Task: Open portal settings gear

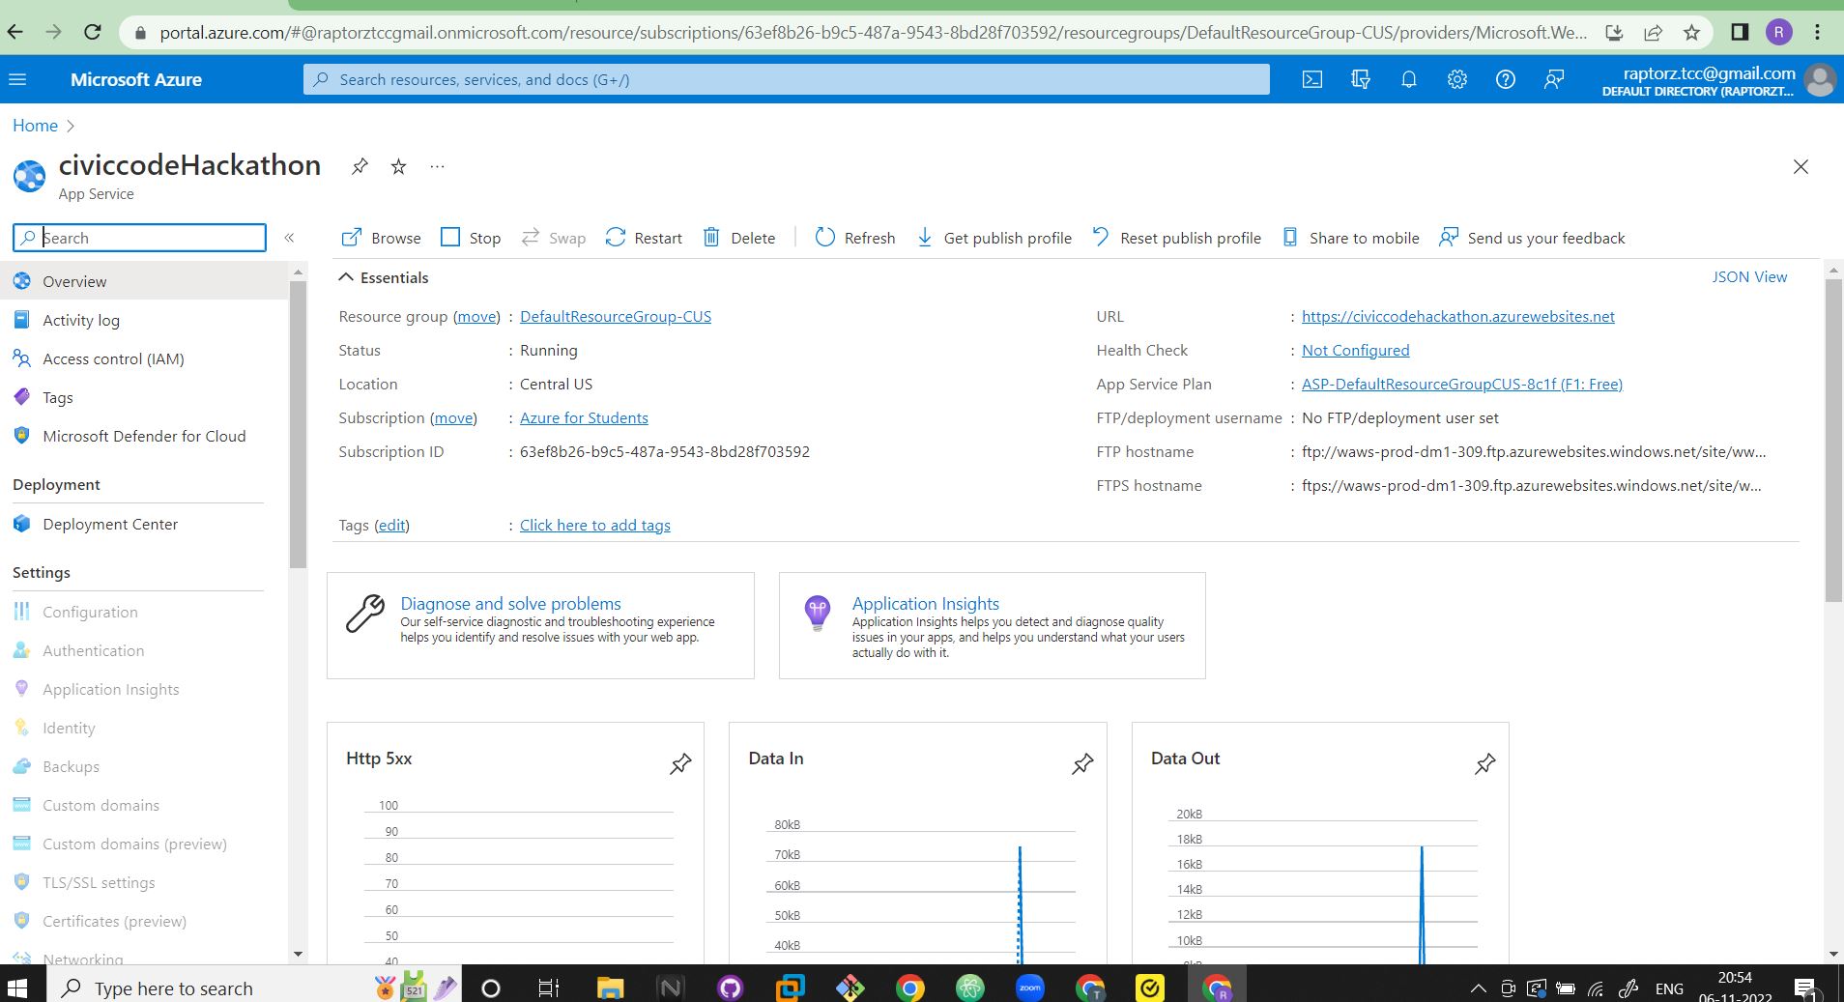Action: 1457,79
